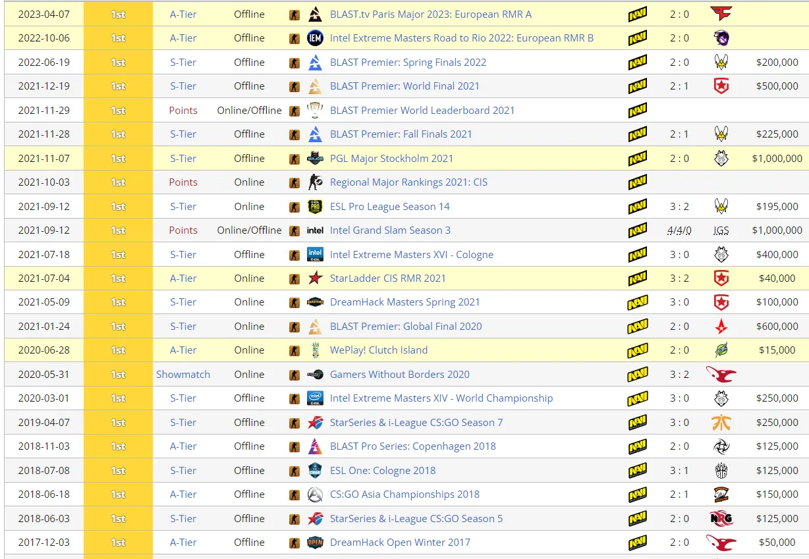Click Counter-Strike game icon in PGL Major Stockholm row

[x=294, y=159]
